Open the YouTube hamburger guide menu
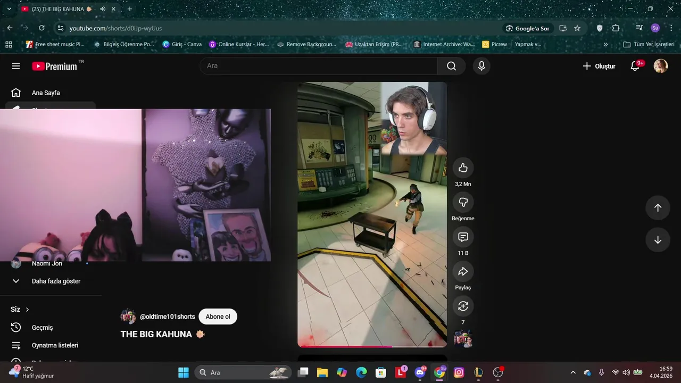The image size is (681, 383). [16, 66]
